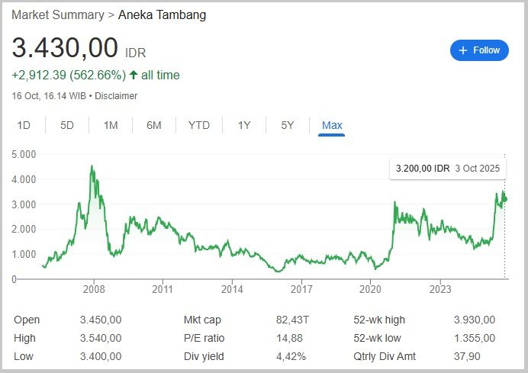Click the green data point on chart
Screen dimensions: 528x373
tap(504, 199)
